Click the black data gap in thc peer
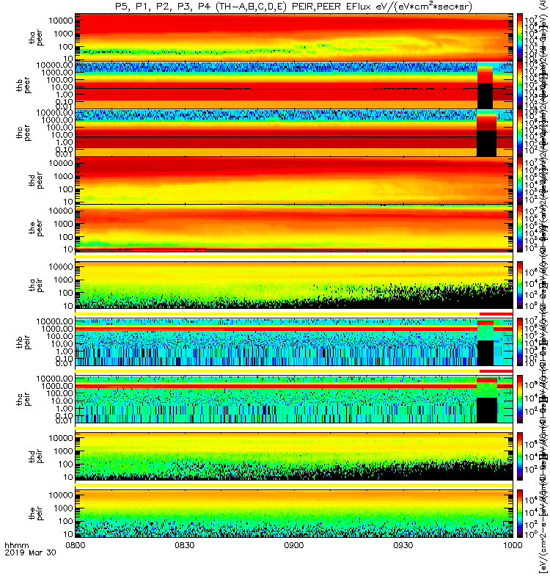Screen dimensions: 550x587 (486, 144)
